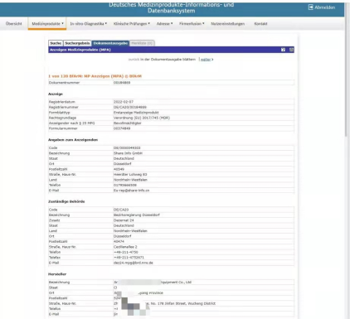Click the vertical page scrollbar
The image size is (350, 319).
pyautogui.click(x=346, y=83)
